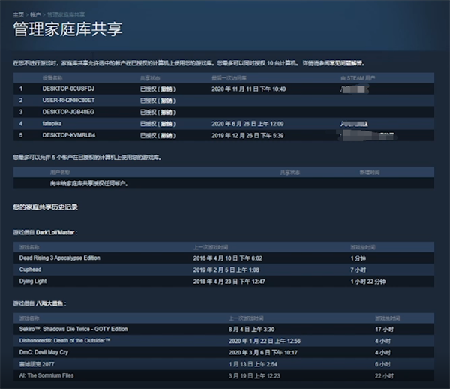Click the 新增时间 column header

(x=370, y=173)
